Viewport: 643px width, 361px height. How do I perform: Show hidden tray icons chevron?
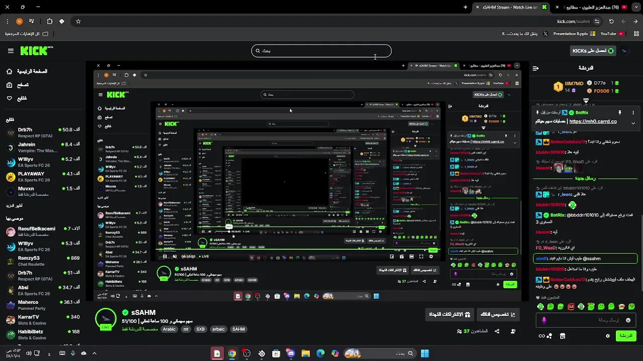click(x=94, y=353)
